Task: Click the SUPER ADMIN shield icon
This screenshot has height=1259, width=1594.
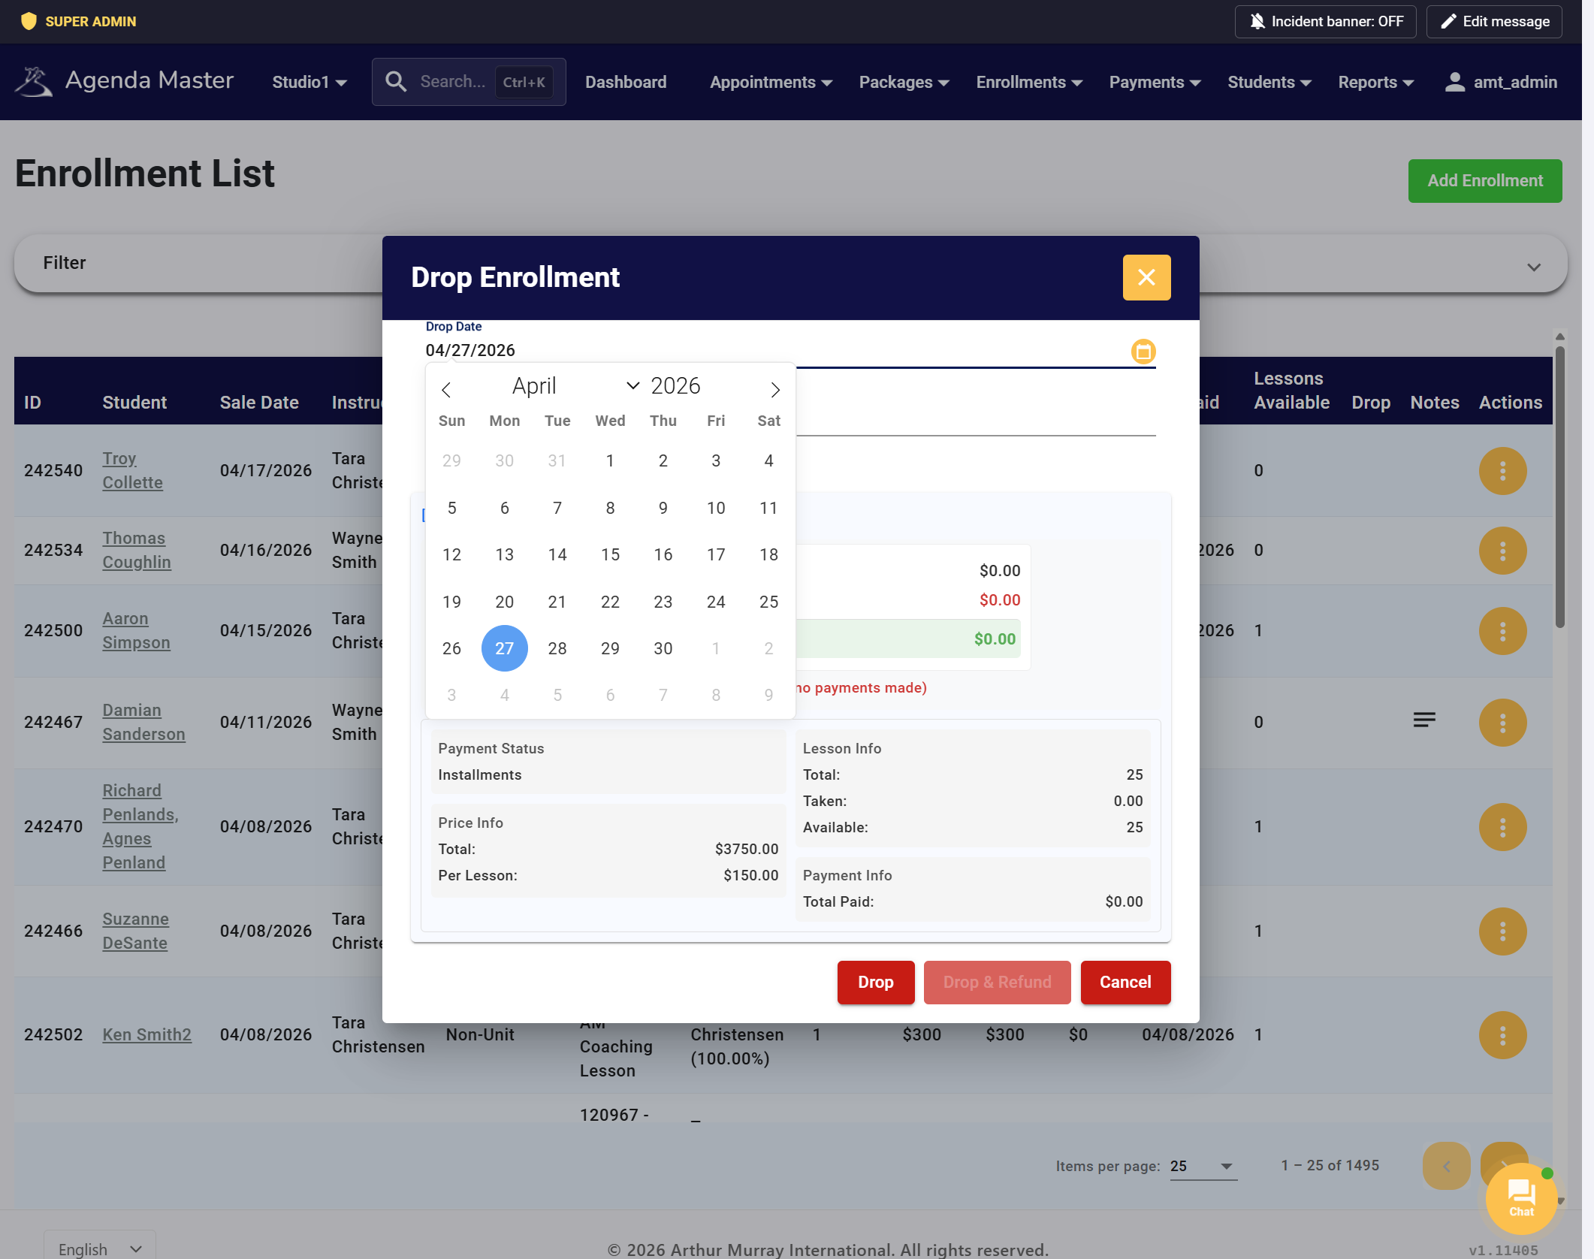Action: pos(29,21)
